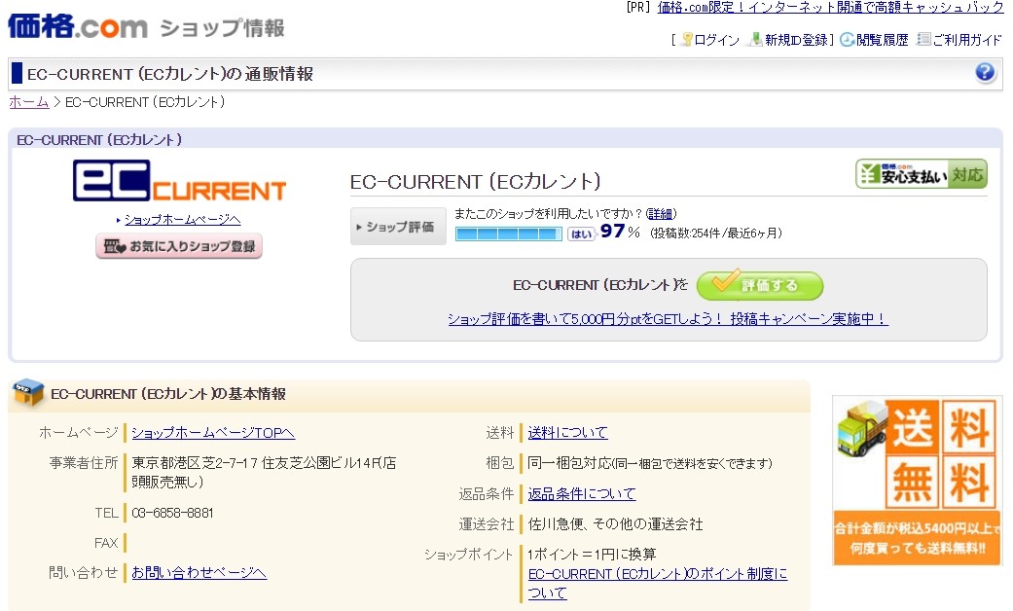Viewport: 1013px width, 611px height.
Task: Click the 価格.com logo
Action: coord(78,26)
